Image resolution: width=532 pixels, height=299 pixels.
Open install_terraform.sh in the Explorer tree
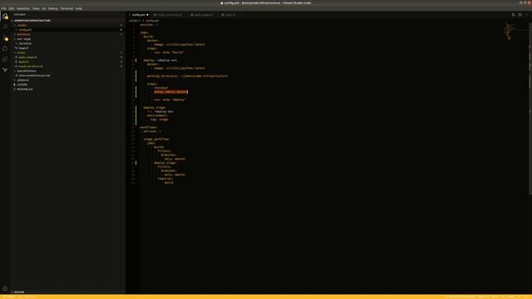point(68,66)
